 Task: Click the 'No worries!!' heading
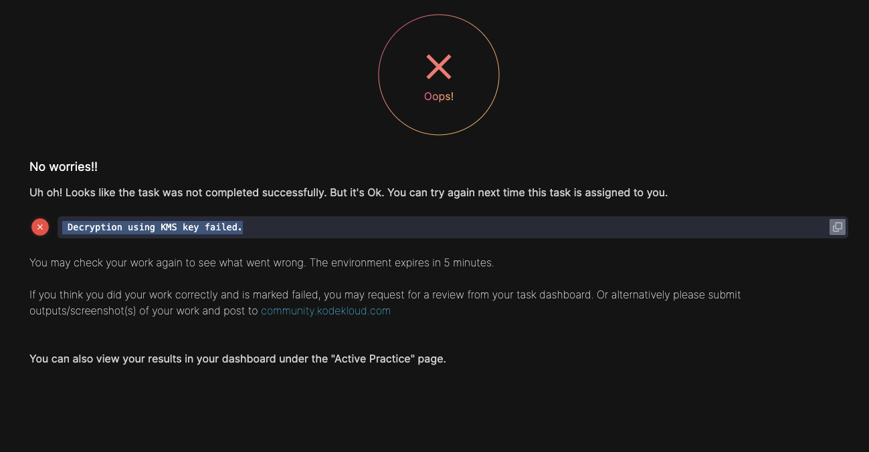click(x=64, y=167)
